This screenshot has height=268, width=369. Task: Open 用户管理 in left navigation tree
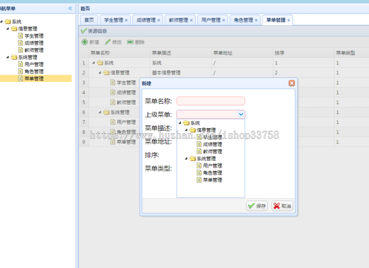[x=34, y=64]
